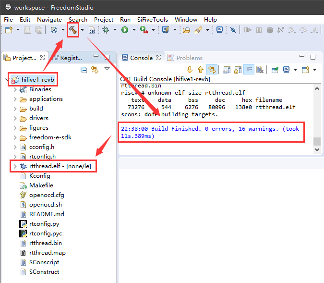Expand the drivers folder
324x283 pixels.
coord(15,118)
